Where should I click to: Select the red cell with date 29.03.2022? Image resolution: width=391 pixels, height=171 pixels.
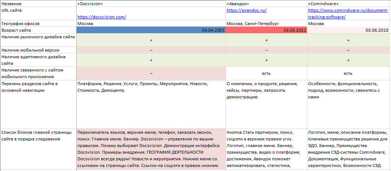pos(266,30)
